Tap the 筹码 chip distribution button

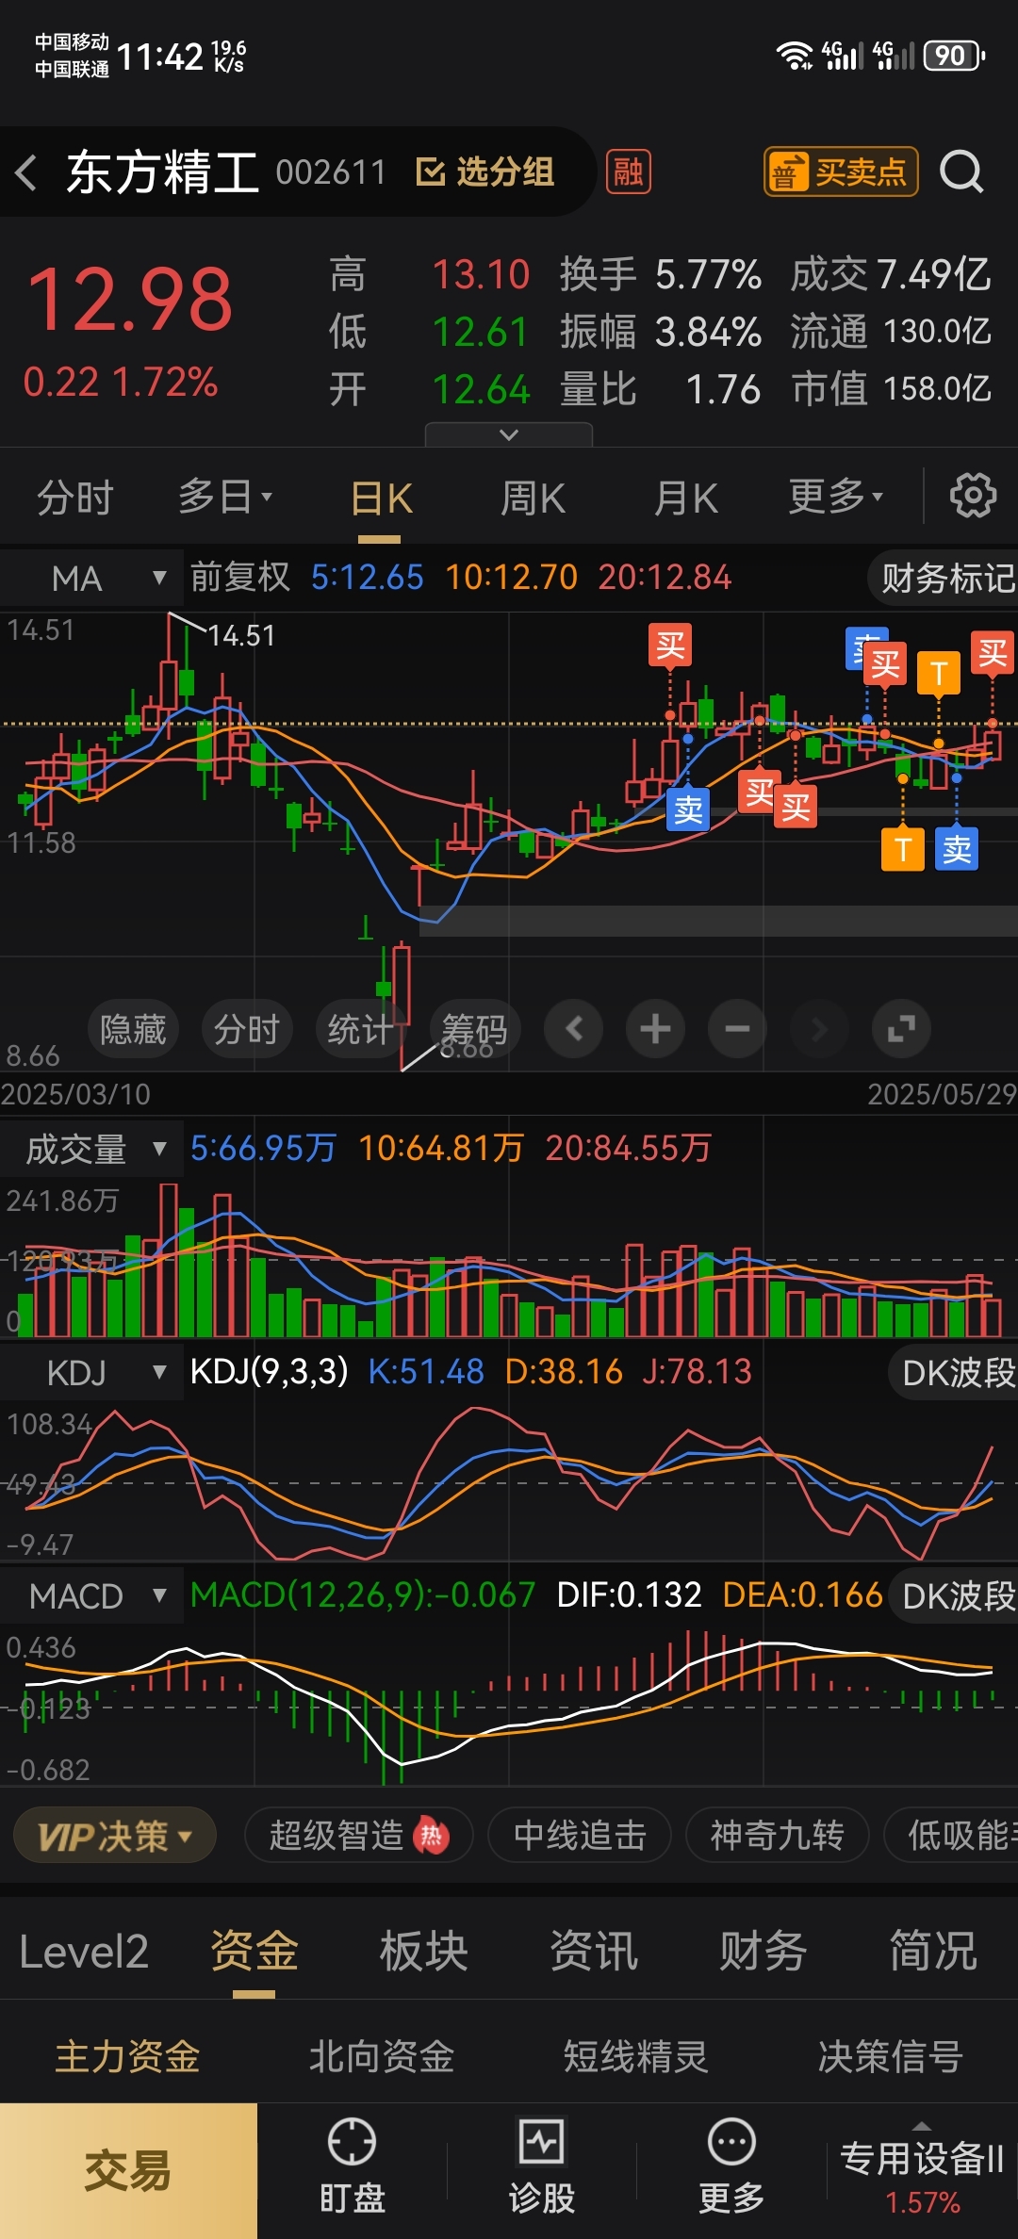pyautogui.click(x=474, y=1028)
